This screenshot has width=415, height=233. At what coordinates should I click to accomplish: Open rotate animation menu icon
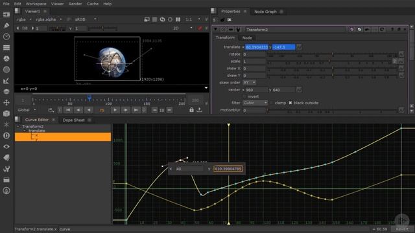(401, 54)
